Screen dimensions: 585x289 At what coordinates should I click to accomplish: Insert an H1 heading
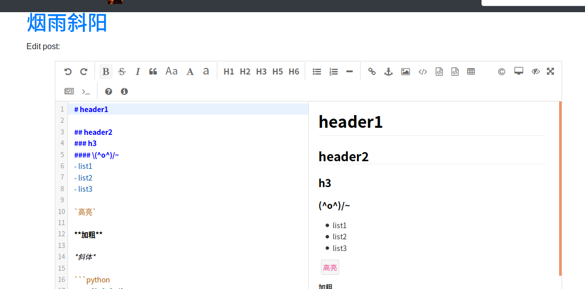point(229,71)
